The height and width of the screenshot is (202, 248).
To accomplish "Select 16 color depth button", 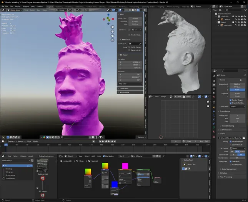I will pos(241,155).
